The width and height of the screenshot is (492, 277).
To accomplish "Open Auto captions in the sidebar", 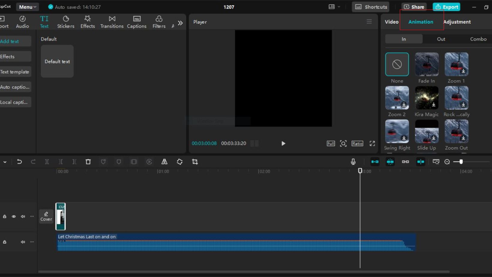I will (x=15, y=87).
